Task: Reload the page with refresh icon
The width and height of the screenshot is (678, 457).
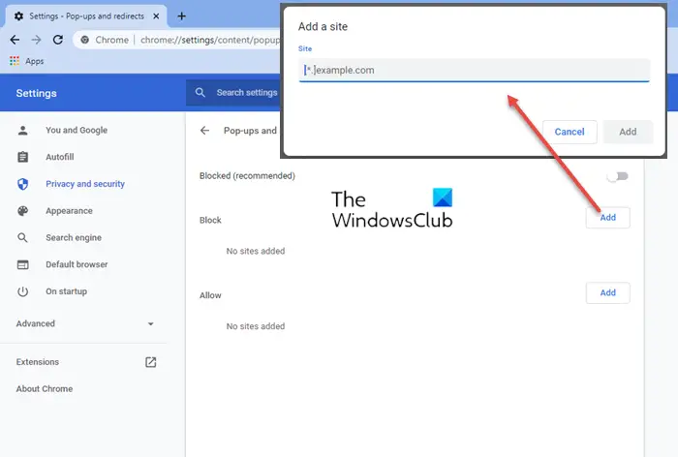Action: click(58, 40)
